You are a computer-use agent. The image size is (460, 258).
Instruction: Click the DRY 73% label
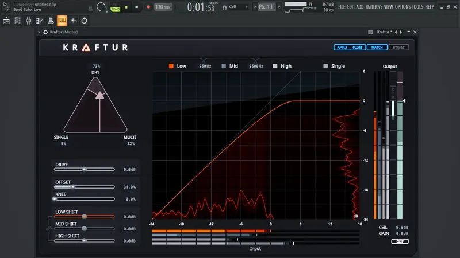click(x=95, y=69)
